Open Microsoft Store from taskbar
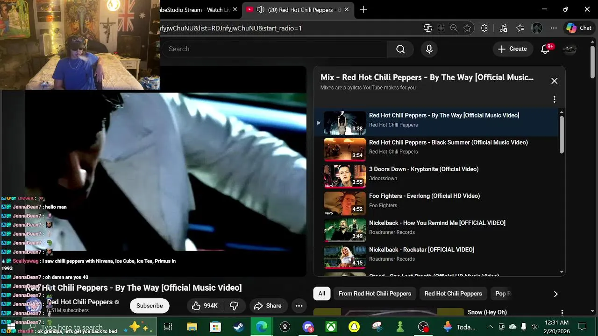The height and width of the screenshot is (336, 598). coord(215,327)
